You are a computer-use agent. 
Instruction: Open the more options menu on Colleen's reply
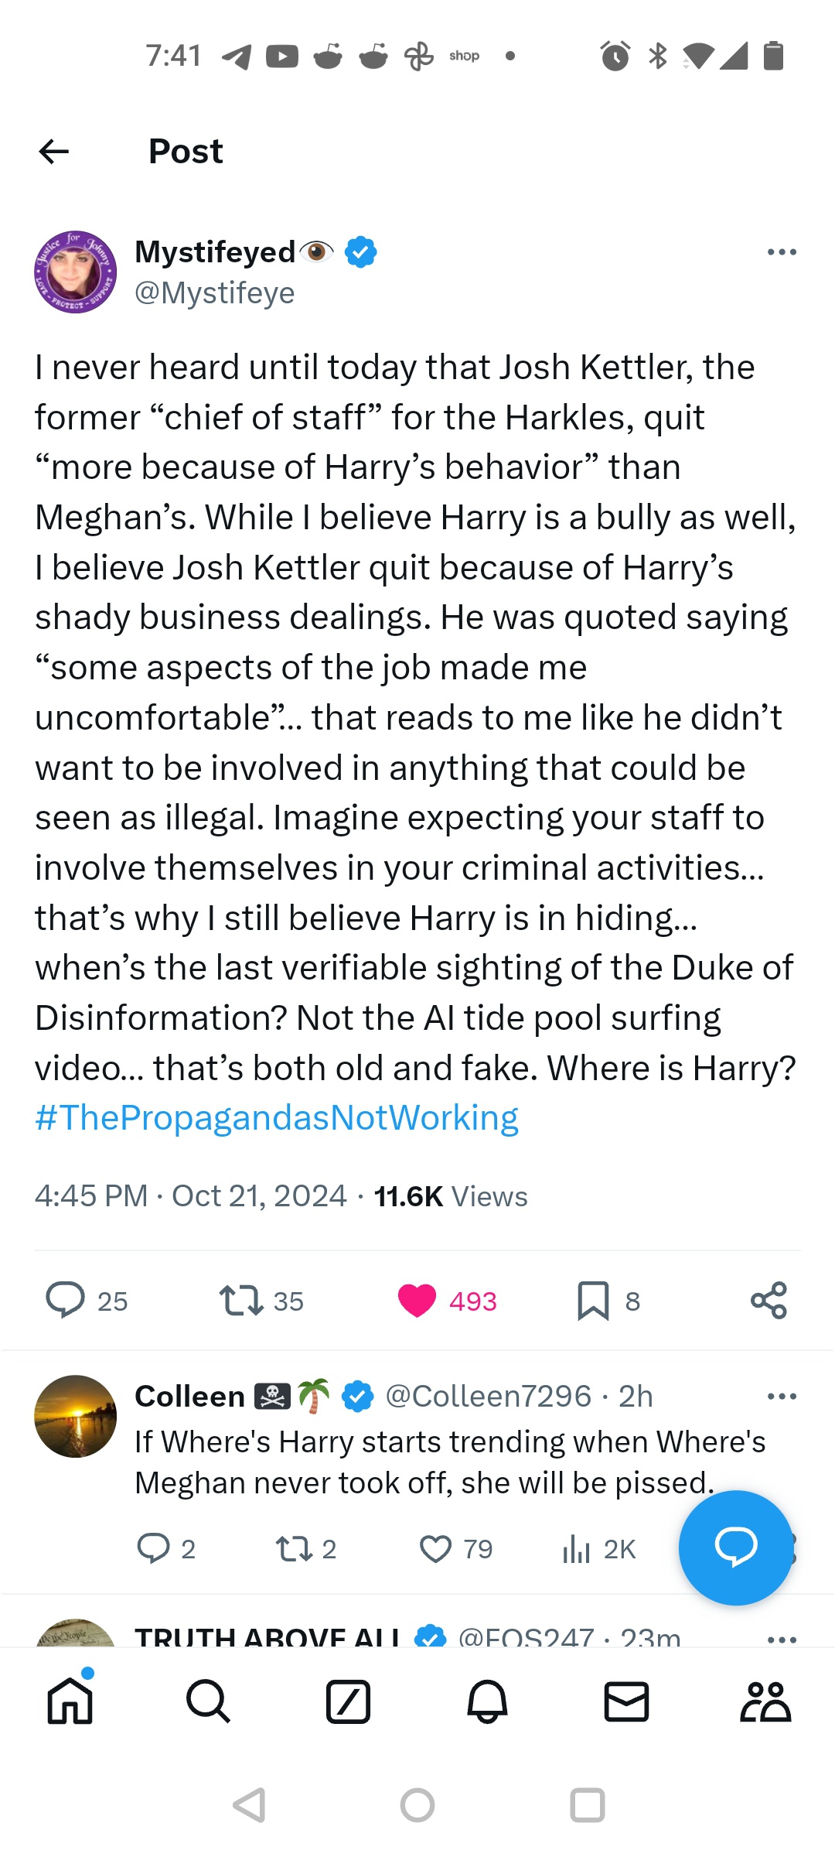782,1396
